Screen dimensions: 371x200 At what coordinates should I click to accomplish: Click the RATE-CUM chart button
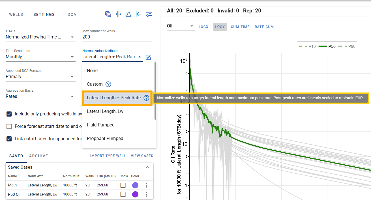coord(264,27)
